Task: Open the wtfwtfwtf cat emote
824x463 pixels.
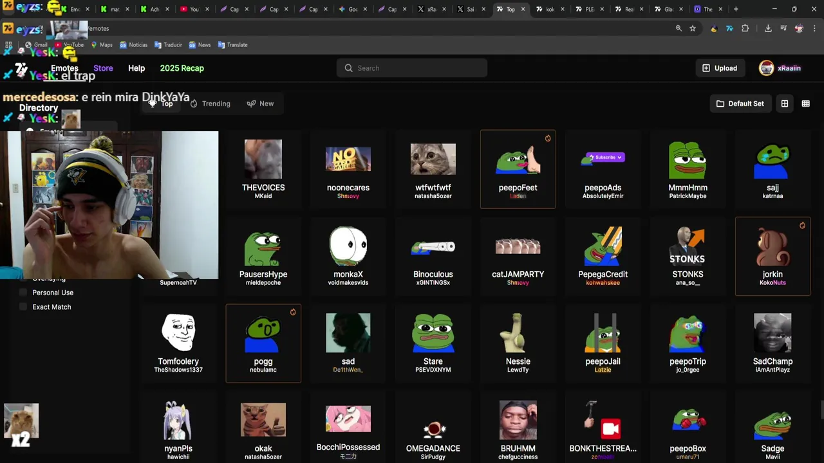Action: tap(433, 169)
